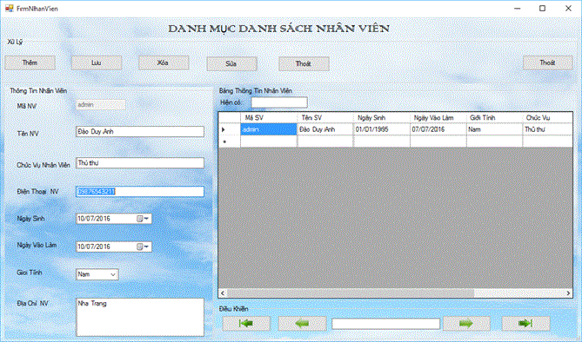This screenshot has height=342, width=582.
Task: Click the Hiện có text box
Action: tap(279, 102)
